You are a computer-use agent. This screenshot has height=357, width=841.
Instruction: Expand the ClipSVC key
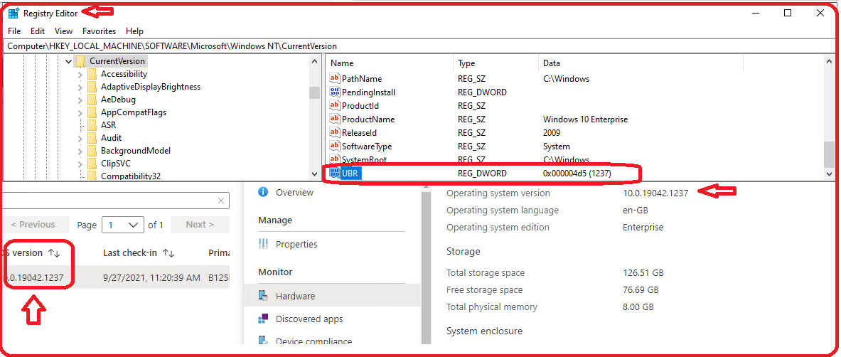pyautogui.click(x=80, y=164)
